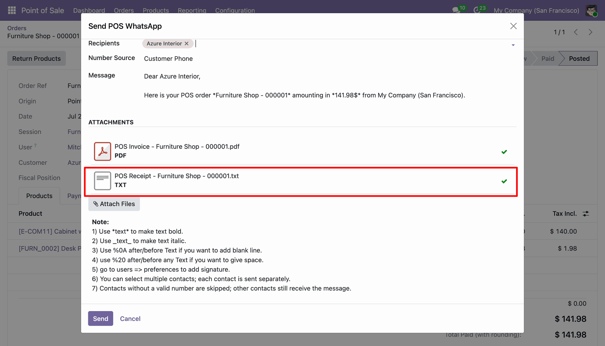Click the green check beside the TXT receipt

click(504, 181)
